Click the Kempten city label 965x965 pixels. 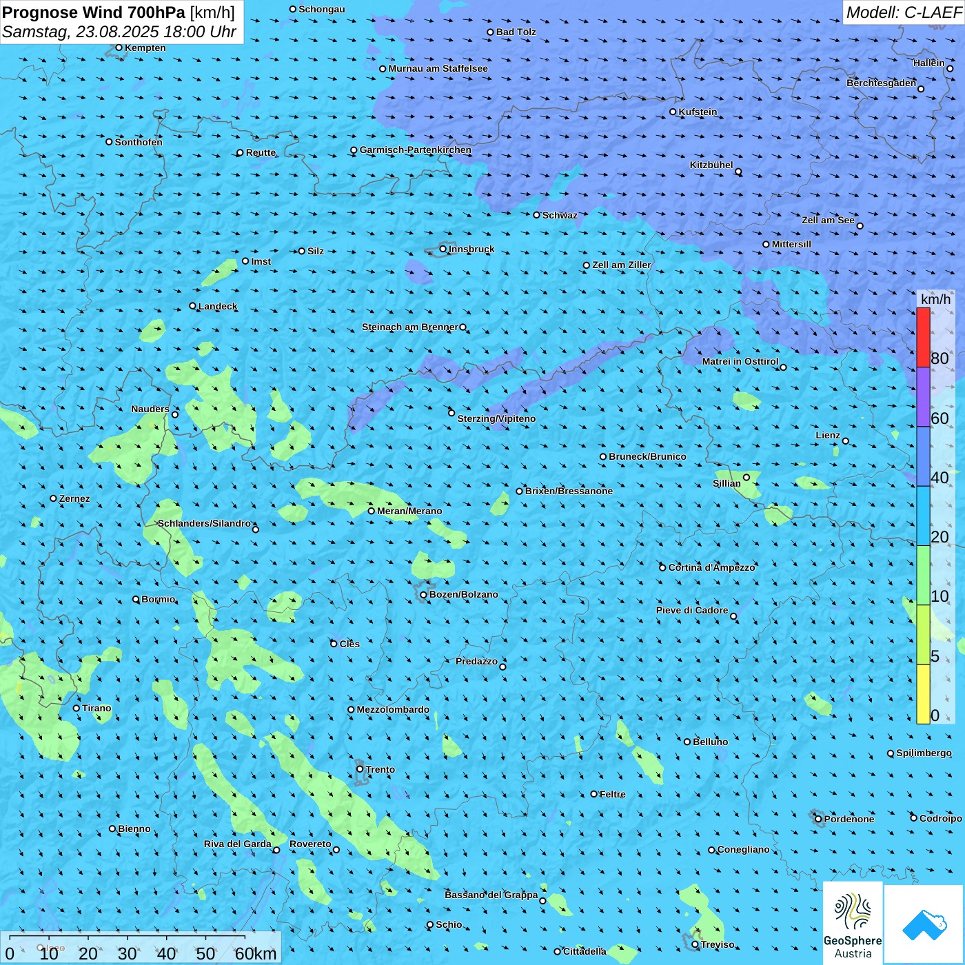145,48
